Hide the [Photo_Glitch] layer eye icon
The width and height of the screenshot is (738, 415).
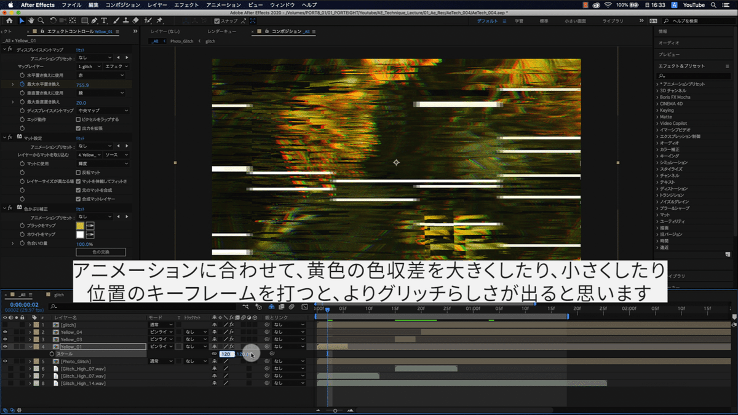coord(5,362)
